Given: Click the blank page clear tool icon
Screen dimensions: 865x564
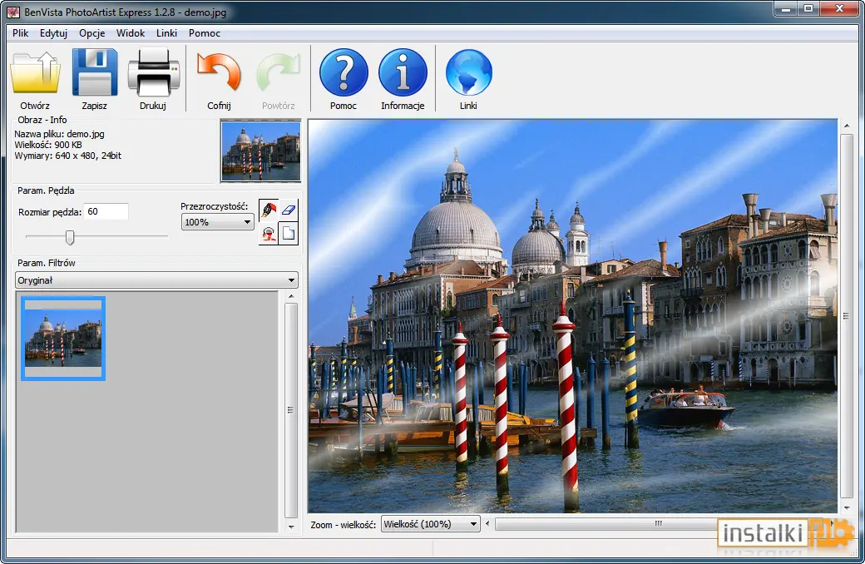Looking at the screenshot, I should [289, 234].
